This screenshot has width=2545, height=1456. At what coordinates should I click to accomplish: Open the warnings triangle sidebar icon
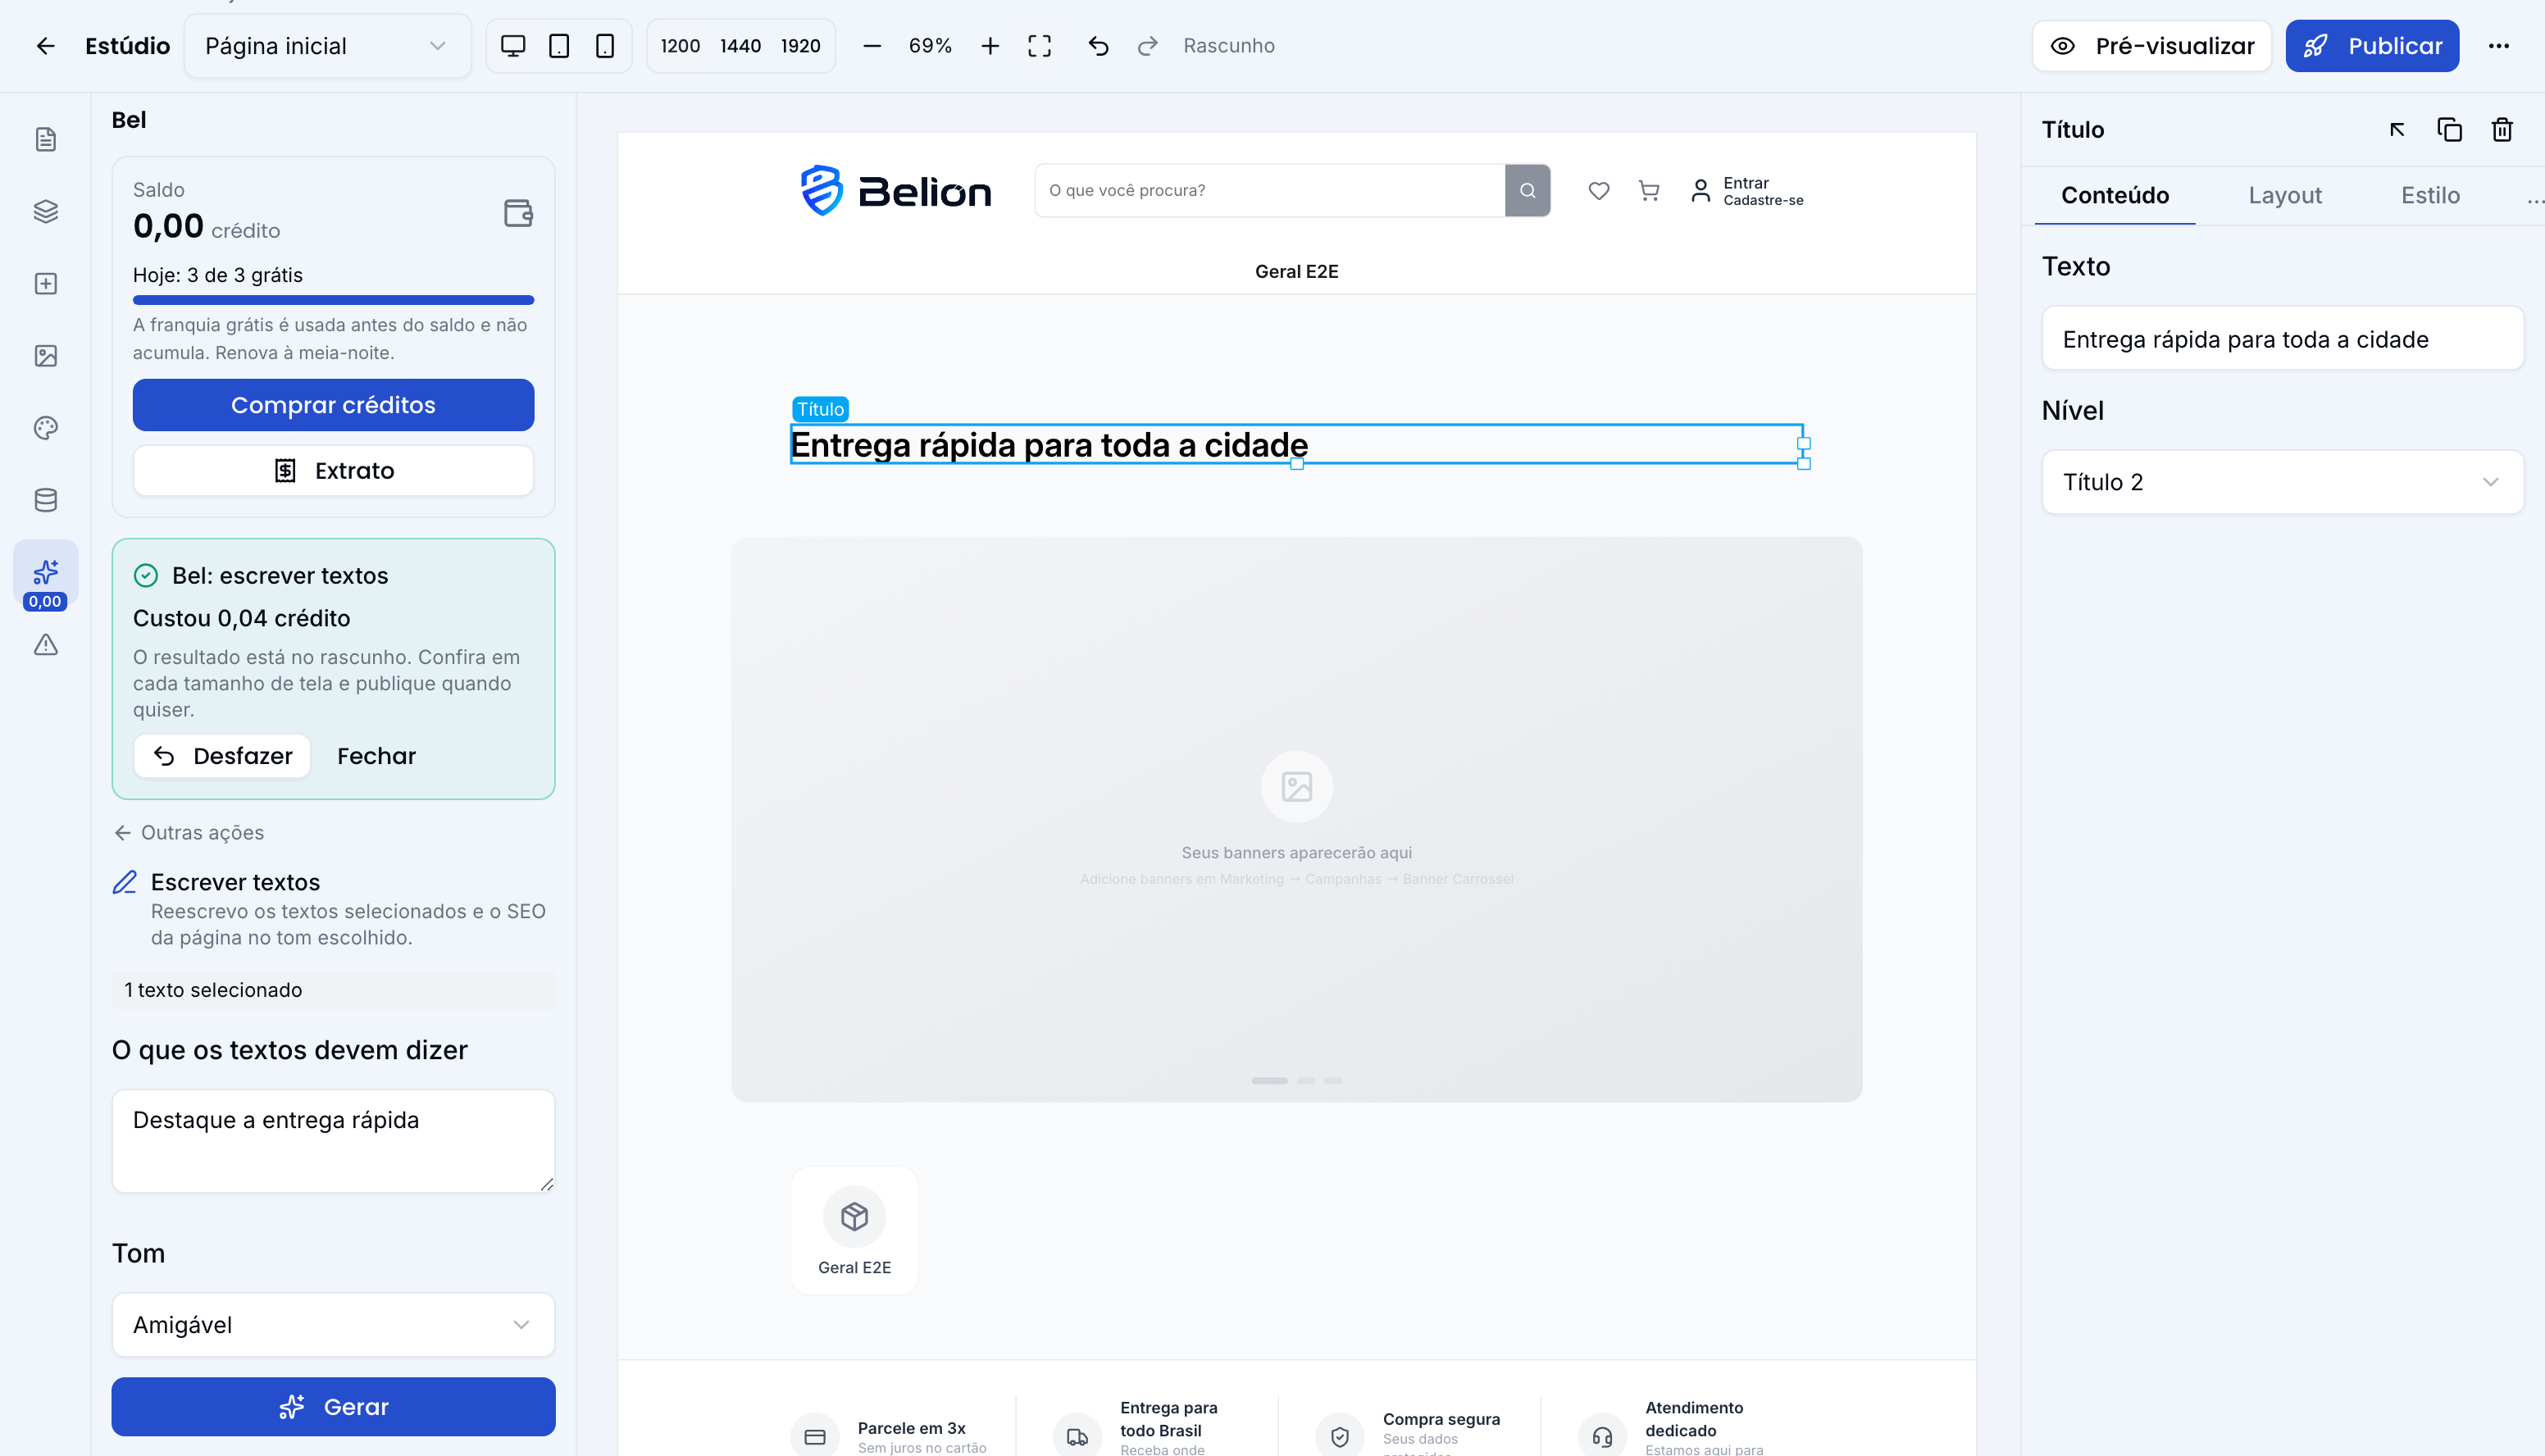click(x=46, y=644)
